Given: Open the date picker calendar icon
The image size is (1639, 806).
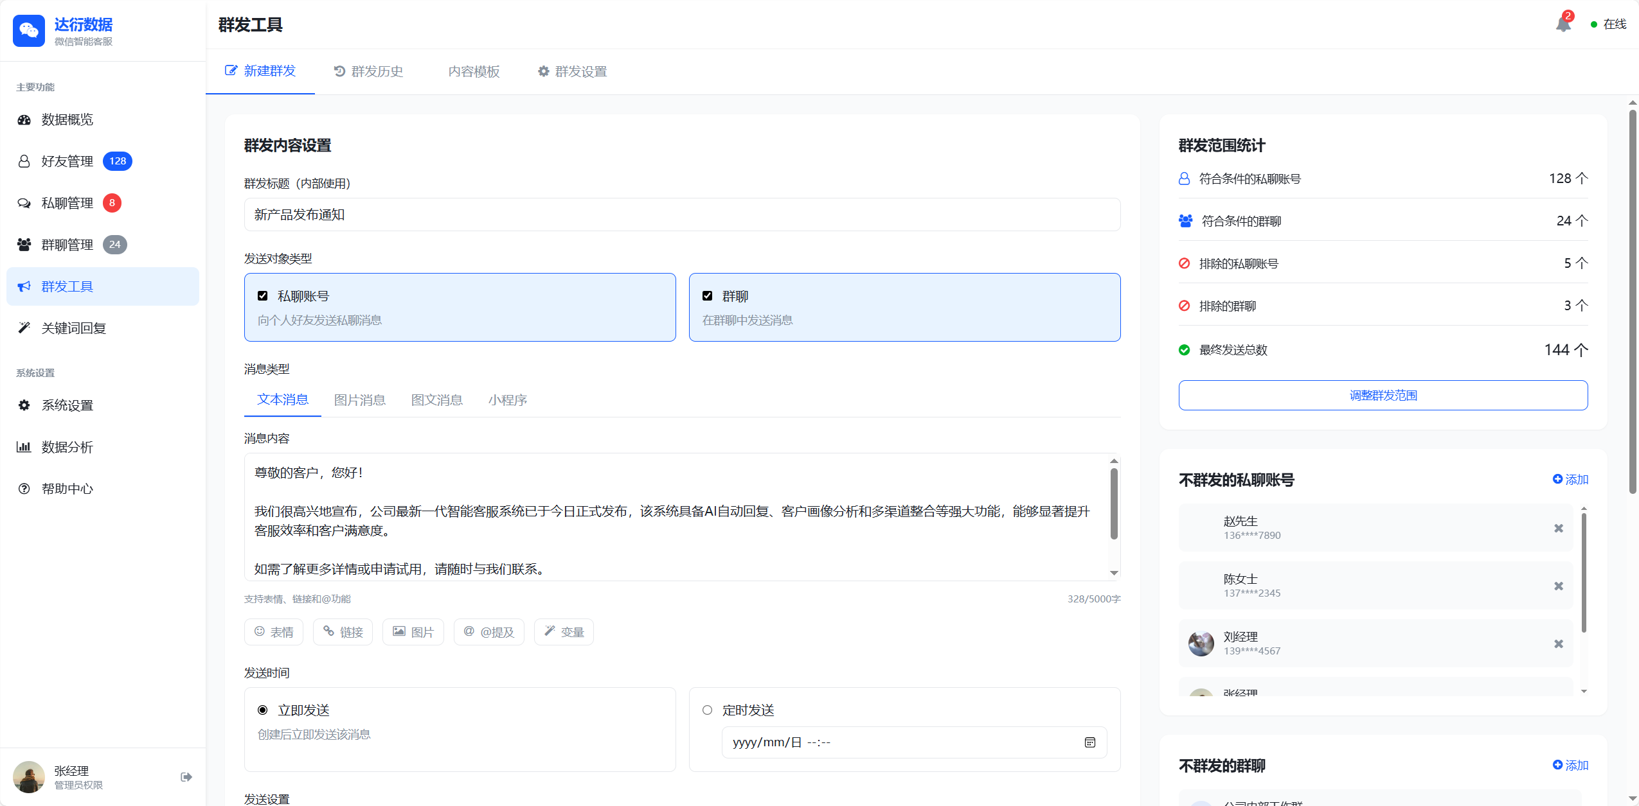Looking at the screenshot, I should [x=1089, y=742].
